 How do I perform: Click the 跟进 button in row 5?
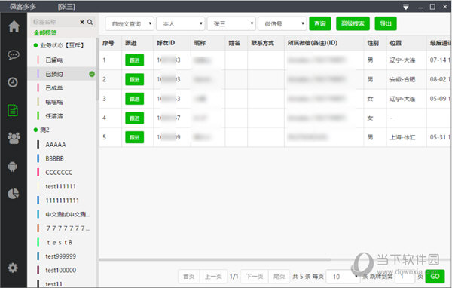(135, 137)
